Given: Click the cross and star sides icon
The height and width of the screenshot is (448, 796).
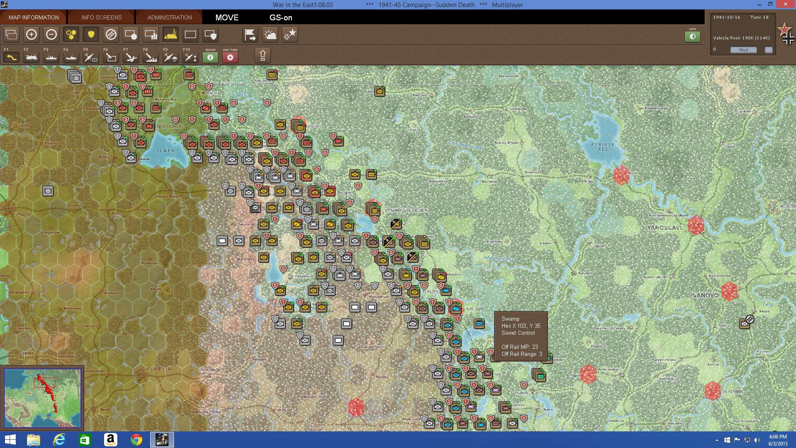Looking at the screenshot, I should (290, 34).
